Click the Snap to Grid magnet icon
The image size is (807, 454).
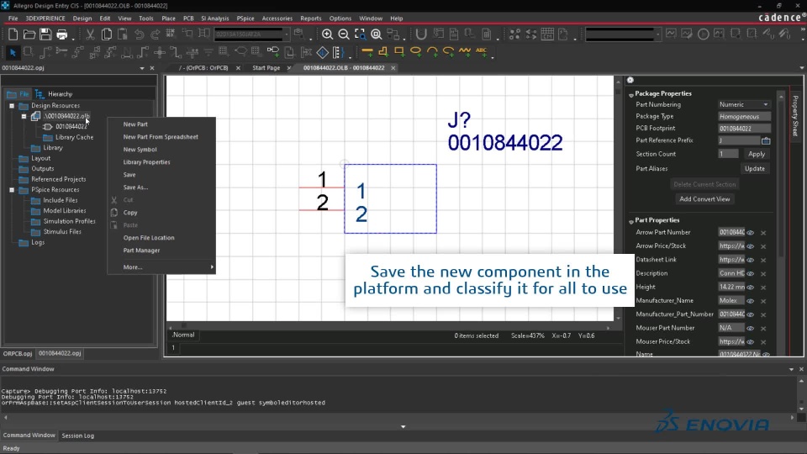pos(421,34)
